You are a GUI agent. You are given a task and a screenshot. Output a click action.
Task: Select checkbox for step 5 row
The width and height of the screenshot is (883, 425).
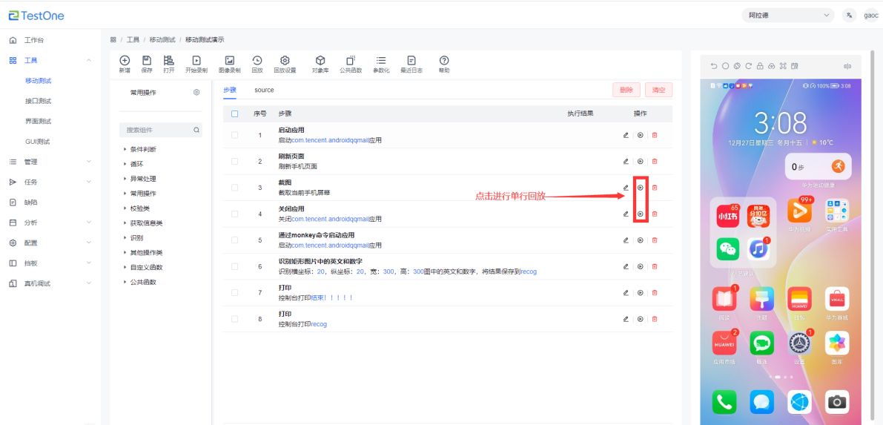235,240
